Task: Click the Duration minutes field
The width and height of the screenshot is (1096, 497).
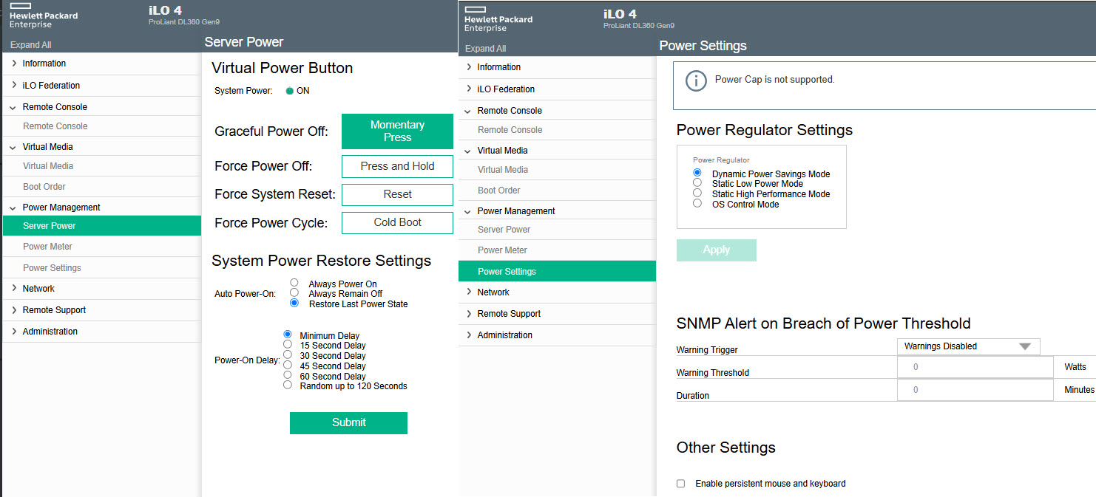Action: [x=975, y=390]
